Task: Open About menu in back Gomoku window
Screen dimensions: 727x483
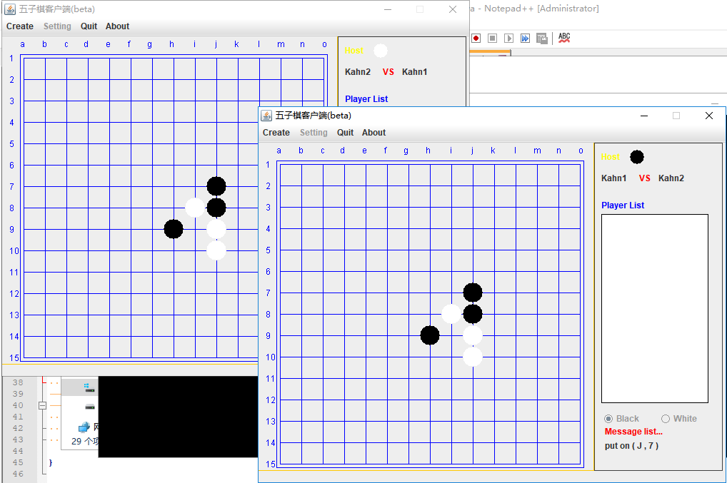Action: [x=117, y=26]
